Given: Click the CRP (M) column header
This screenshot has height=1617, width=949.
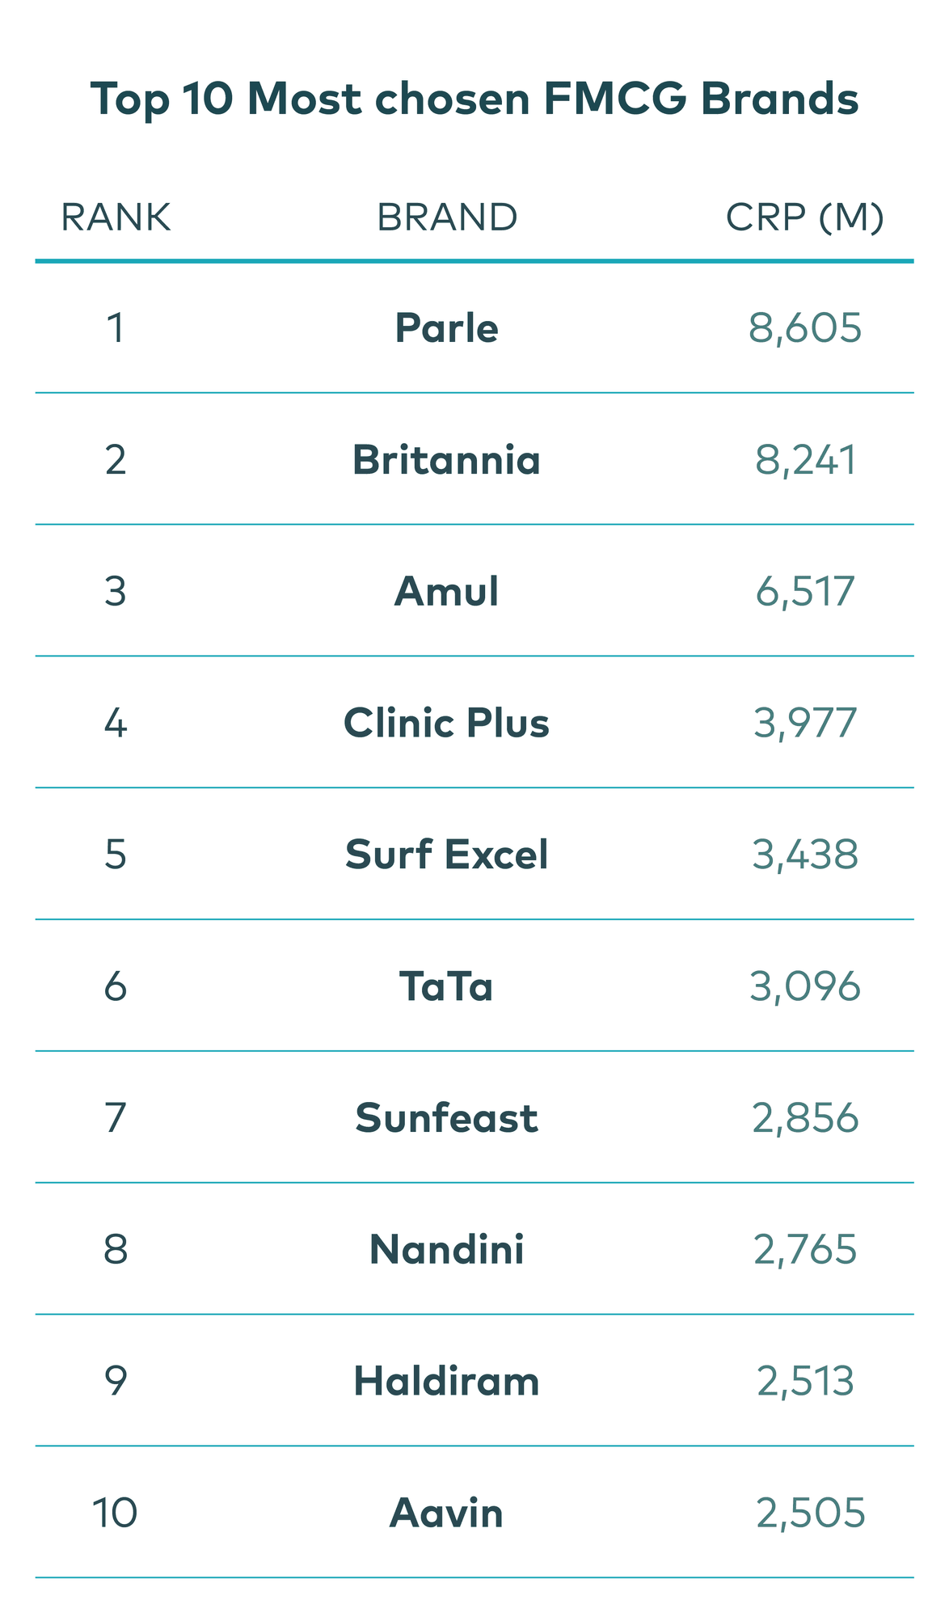Looking at the screenshot, I should (x=804, y=217).
